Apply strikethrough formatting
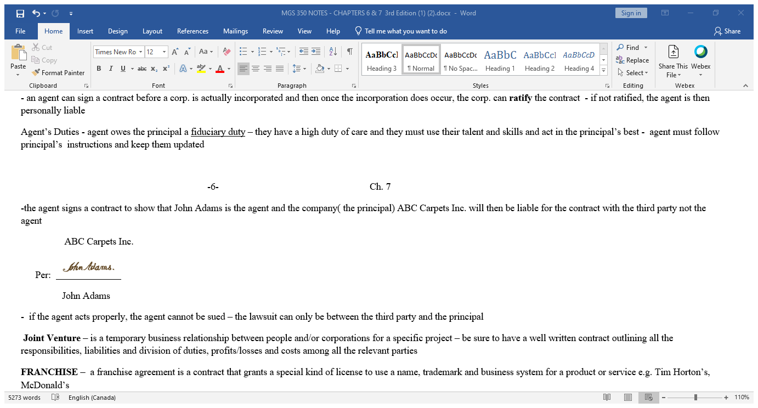 [142, 69]
